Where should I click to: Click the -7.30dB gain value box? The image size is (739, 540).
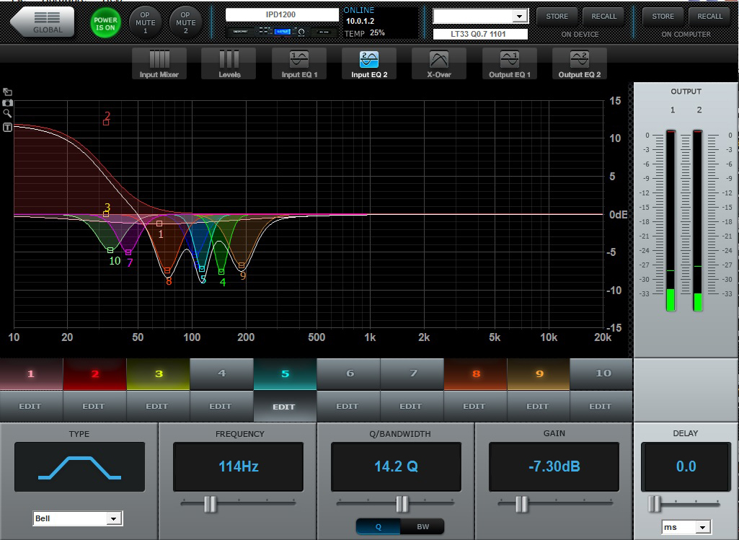(554, 467)
